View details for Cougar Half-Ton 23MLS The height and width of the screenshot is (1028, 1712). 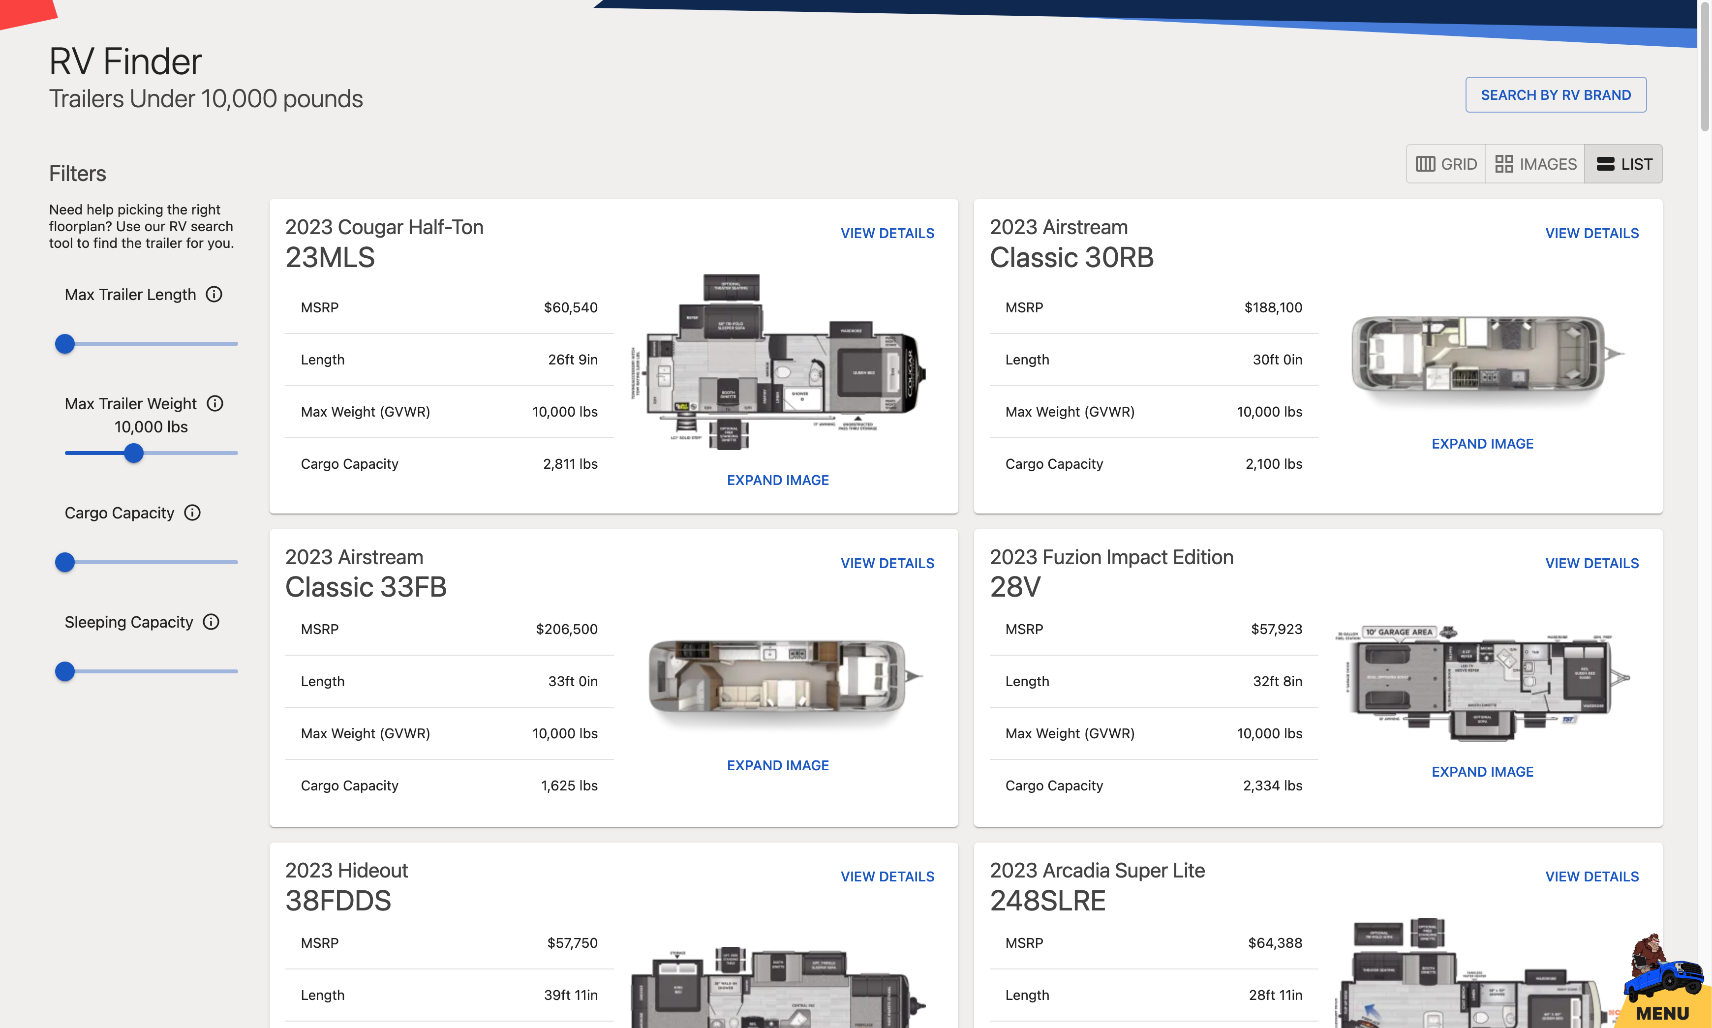tap(887, 234)
